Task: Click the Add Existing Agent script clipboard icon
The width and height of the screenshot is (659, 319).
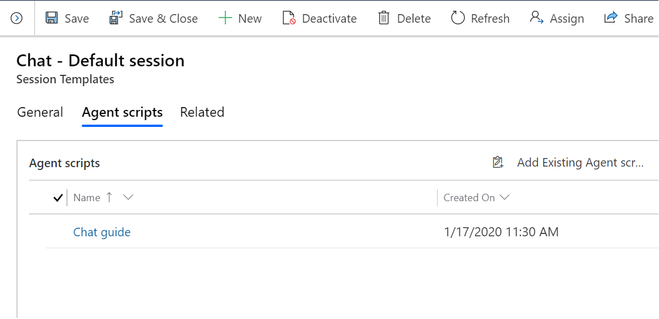Action: [x=498, y=163]
